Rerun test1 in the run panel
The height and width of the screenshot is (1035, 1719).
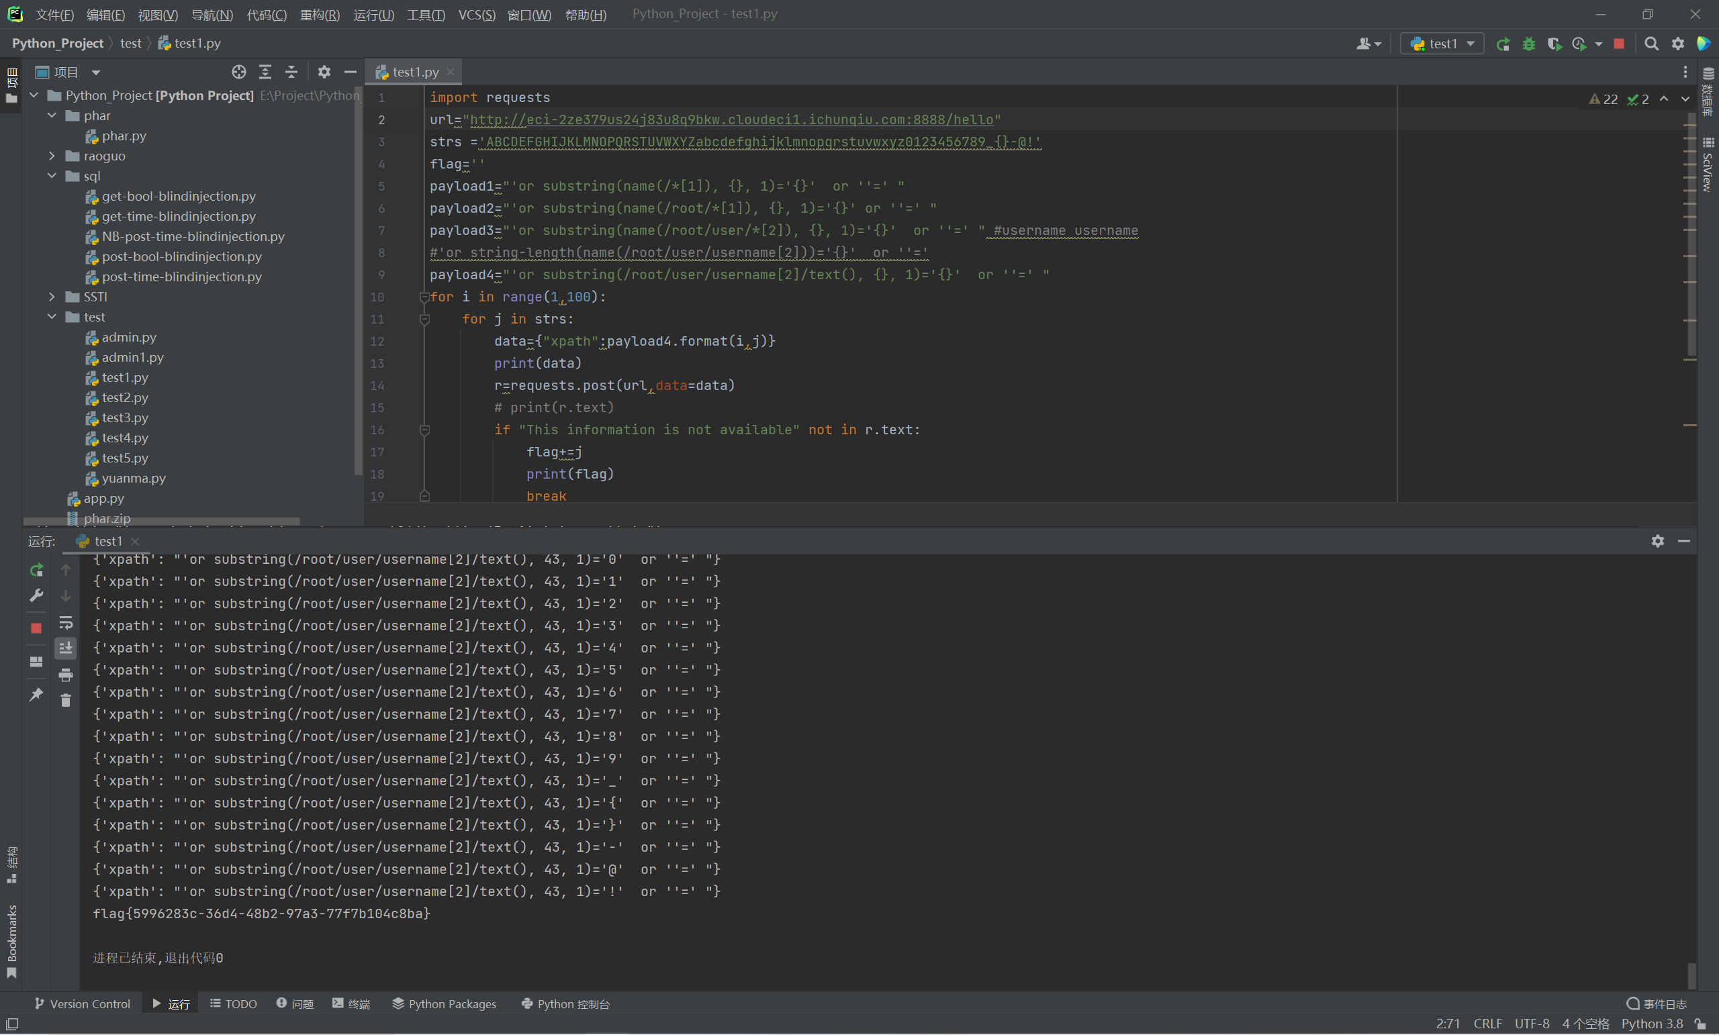coord(36,570)
